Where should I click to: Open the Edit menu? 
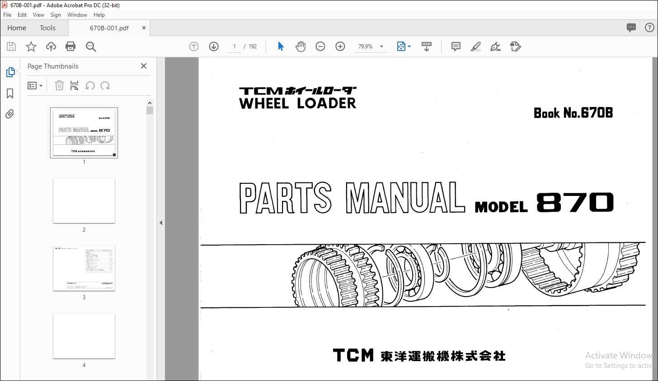(x=22, y=15)
